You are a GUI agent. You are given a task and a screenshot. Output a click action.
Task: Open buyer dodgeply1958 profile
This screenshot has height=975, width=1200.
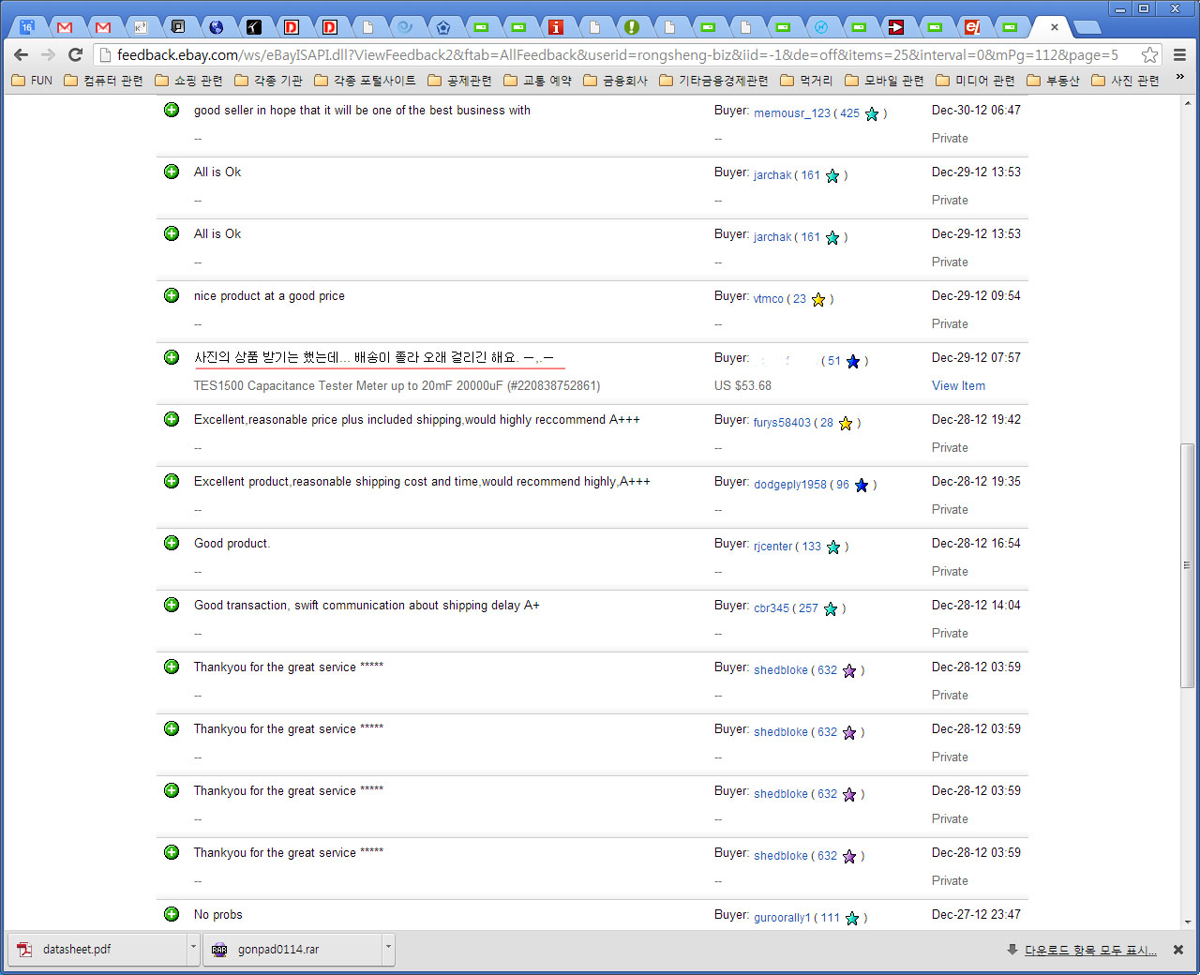(x=790, y=485)
